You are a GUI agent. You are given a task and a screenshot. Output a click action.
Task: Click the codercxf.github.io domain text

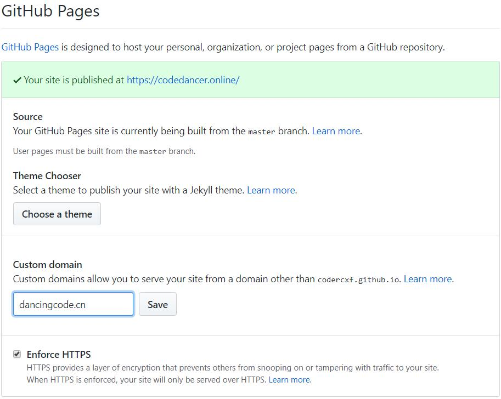(358, 280)
